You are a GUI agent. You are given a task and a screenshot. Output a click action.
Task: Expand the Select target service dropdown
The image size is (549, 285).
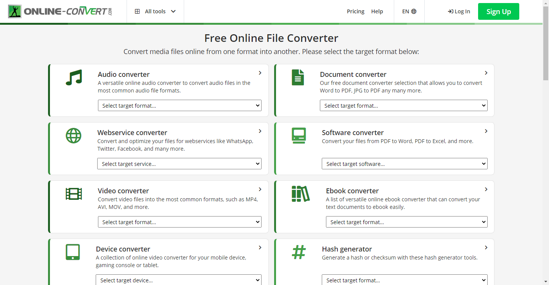[179, 164]
